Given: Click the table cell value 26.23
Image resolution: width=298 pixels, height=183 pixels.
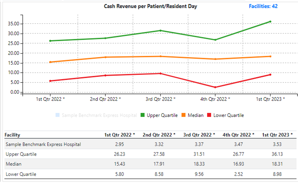Looking at the screenshot, I should click(x=120, y=154).
